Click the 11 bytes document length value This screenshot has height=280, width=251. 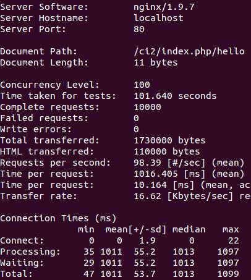coord(156,62)
